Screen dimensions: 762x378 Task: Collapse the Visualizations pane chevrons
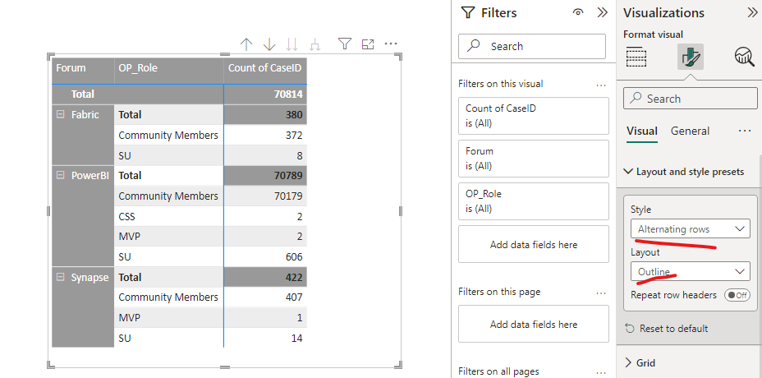(x=752, y=12)
